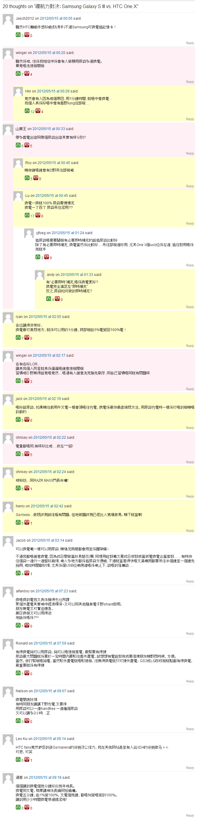Thumbs down Leo Ku's comment
Screen dimensions: 198x819
coord(27,760)
